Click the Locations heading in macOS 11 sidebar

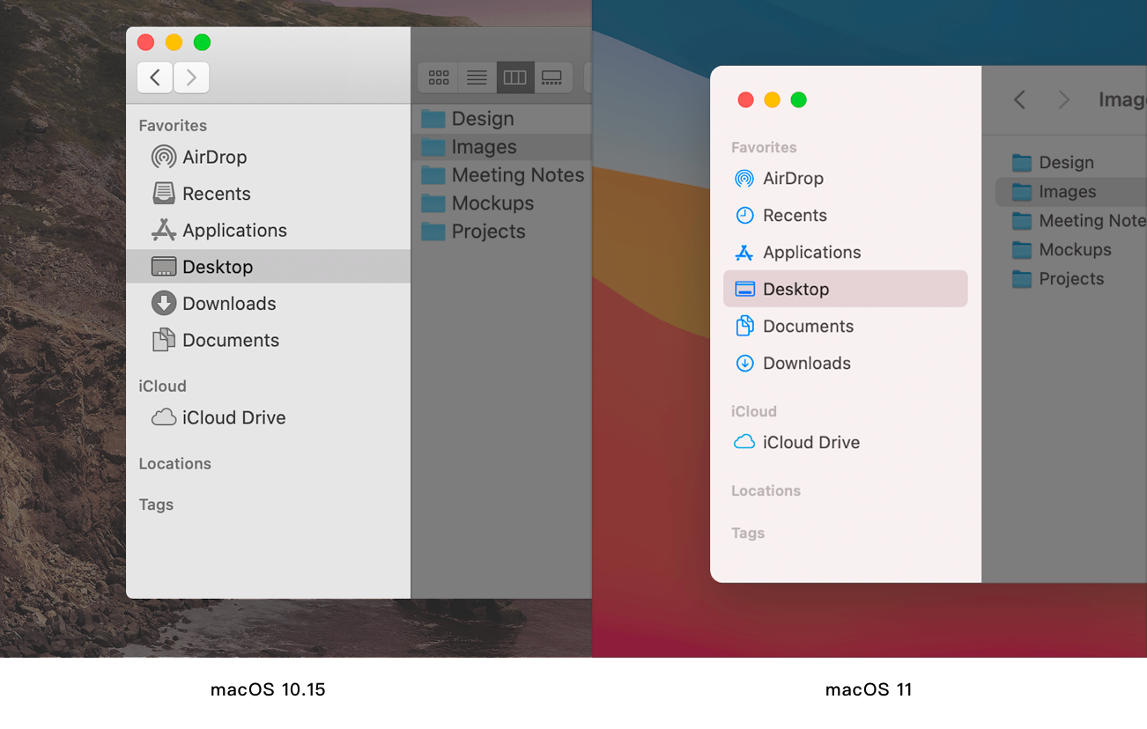click(766, 490)
